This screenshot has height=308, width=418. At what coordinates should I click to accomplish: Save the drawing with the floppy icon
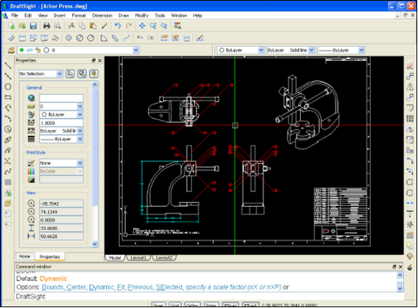pyautogui.click(x=33, y=26)
